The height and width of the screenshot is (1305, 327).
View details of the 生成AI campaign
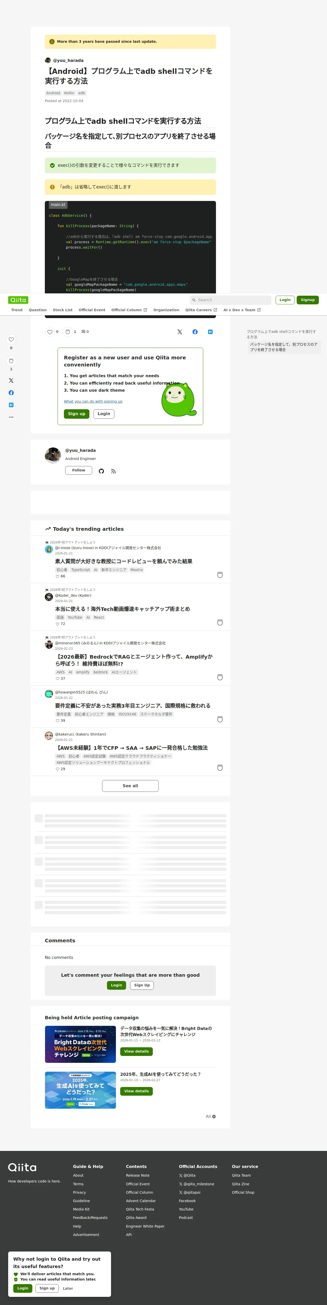click(x=136, y=1091)
